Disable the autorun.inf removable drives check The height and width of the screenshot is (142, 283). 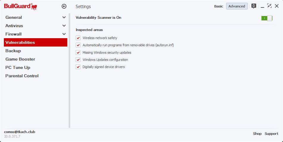tap(78, 45)
